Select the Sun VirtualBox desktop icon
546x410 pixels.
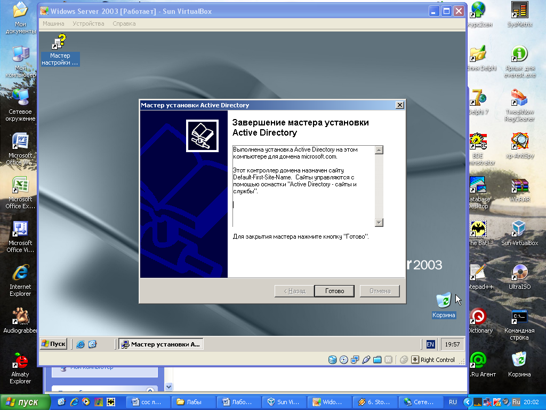point(519,233)
